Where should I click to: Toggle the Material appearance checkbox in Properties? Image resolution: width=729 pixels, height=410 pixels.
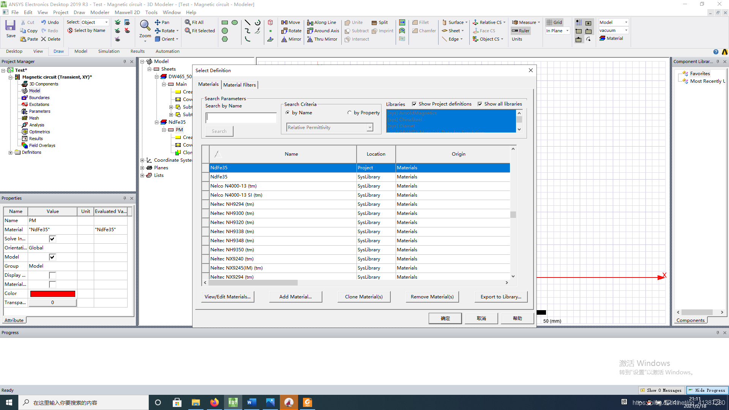pyautogui.click(x=52, y=284)
